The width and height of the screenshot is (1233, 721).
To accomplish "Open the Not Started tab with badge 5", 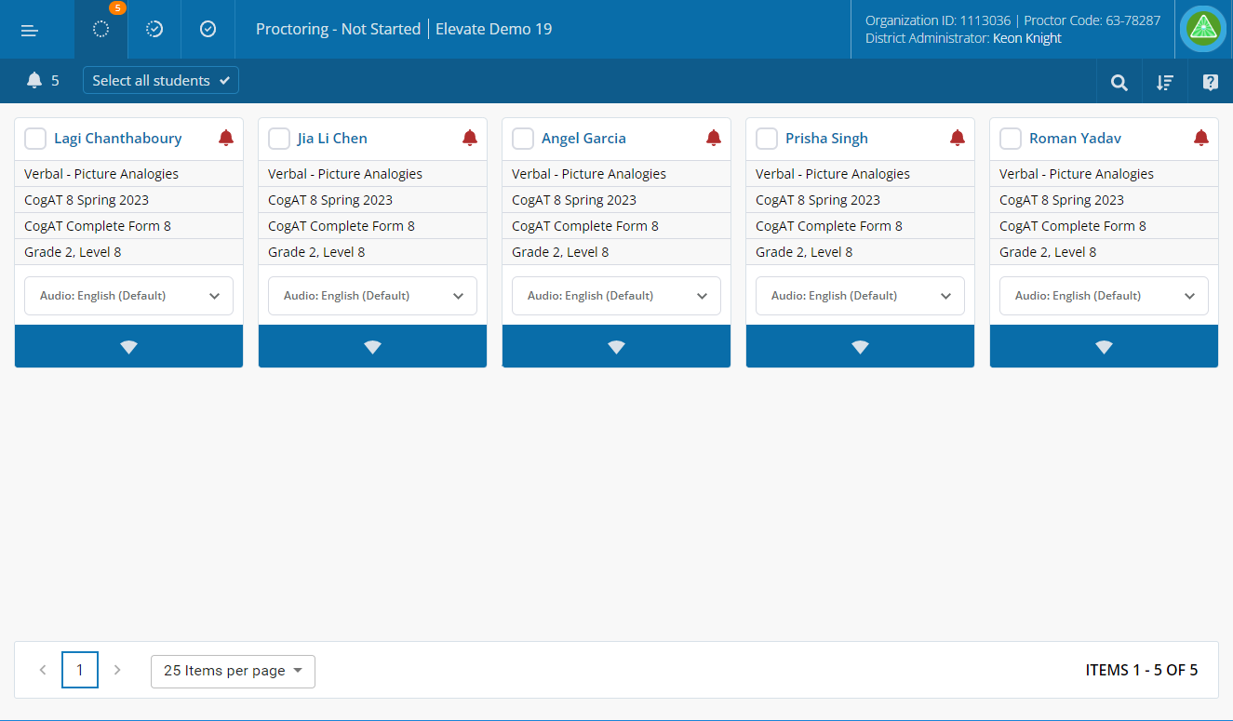I will [101, 29].
